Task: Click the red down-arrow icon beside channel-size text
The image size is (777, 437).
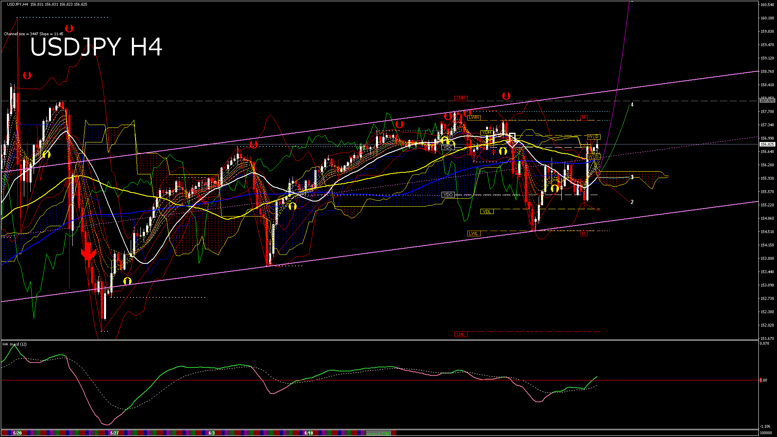Action: point(69,29)
